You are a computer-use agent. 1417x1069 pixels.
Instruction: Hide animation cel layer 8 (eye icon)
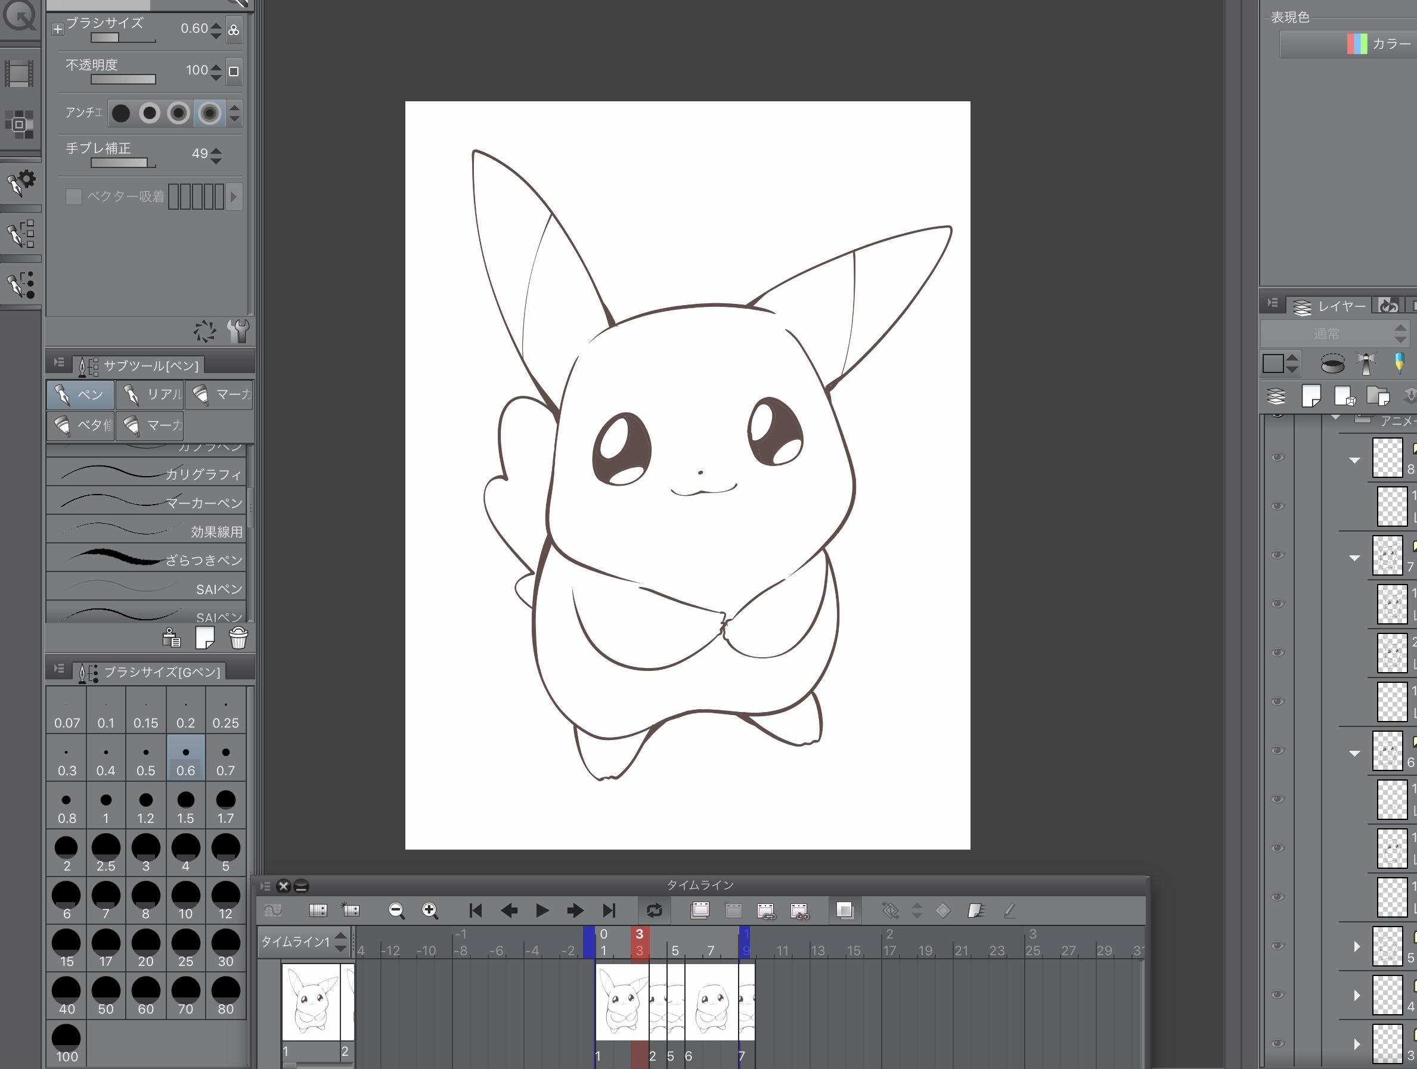click(x=1278, y=457)
